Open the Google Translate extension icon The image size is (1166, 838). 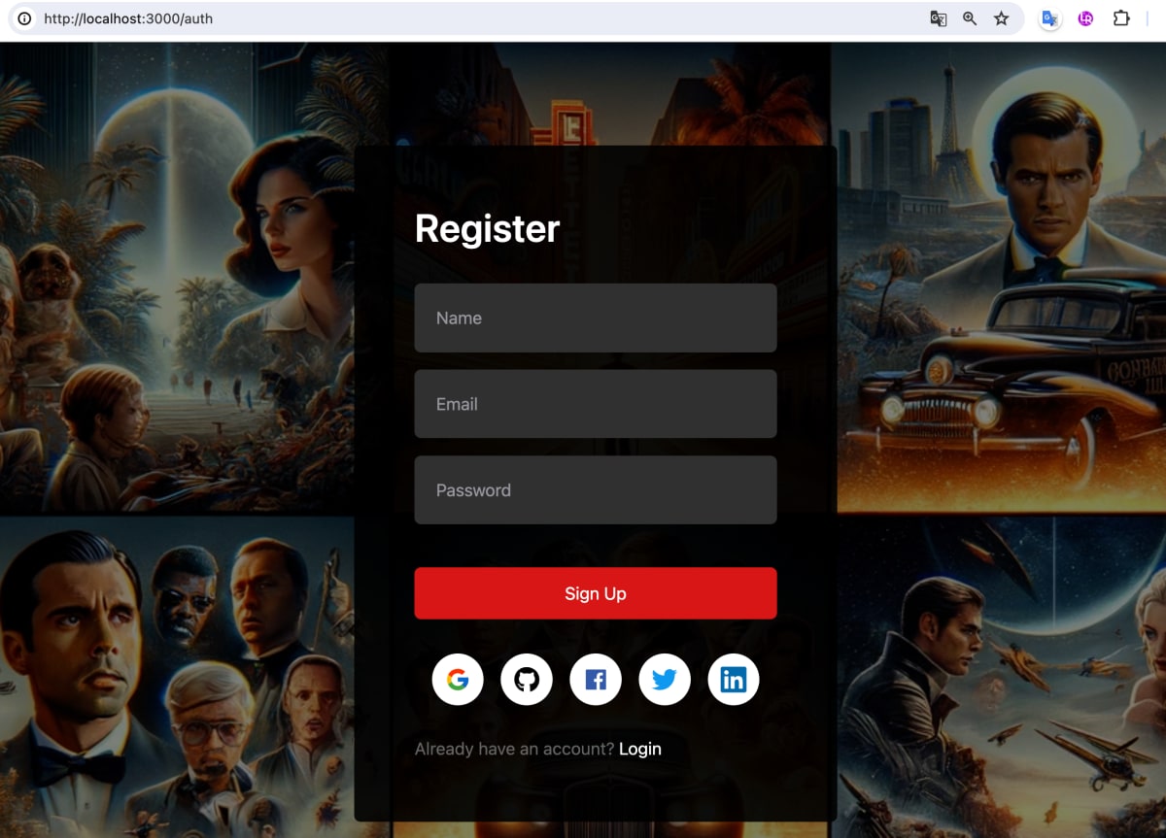(x=1050, y=18)
